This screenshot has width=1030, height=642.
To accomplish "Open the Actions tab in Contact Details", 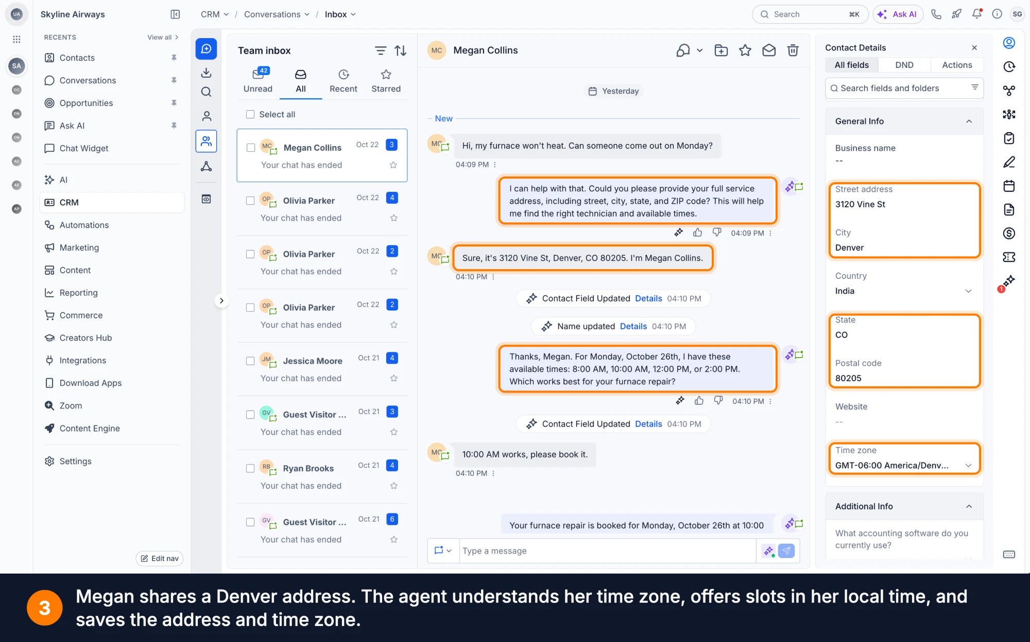I will pyautogui.click(x=957, y=65).
